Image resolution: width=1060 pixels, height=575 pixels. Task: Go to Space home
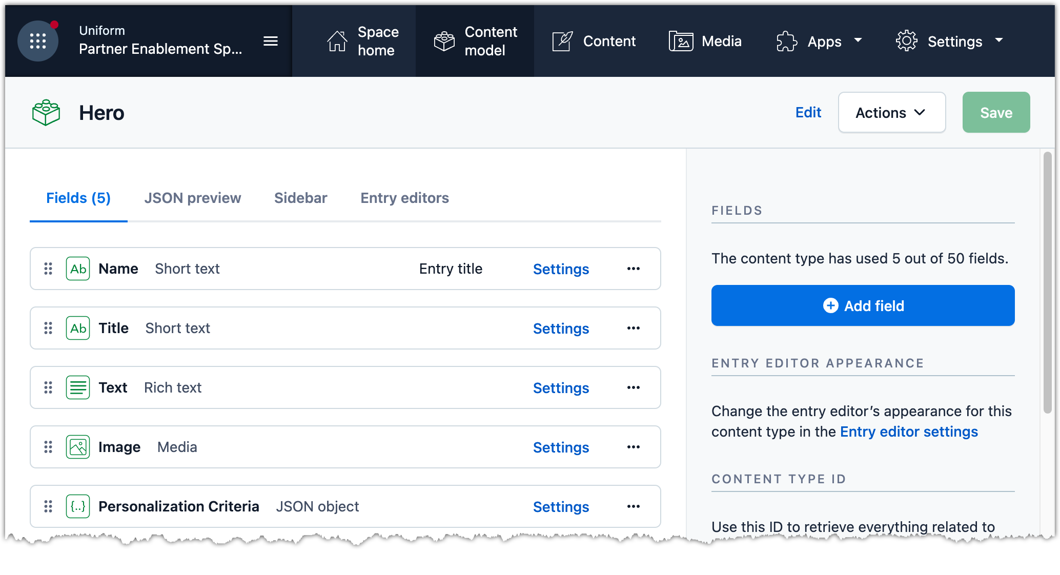click(x=363, y=41)
